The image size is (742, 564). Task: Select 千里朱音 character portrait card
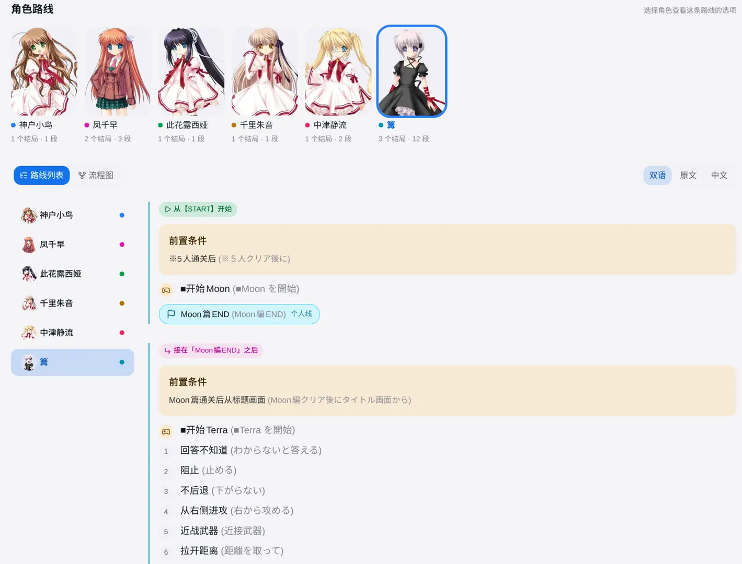tap(265, 85)
